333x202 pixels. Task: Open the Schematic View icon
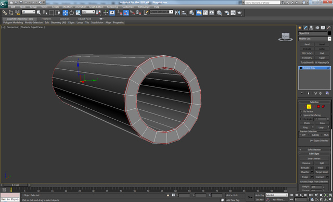tap(212, 12)
